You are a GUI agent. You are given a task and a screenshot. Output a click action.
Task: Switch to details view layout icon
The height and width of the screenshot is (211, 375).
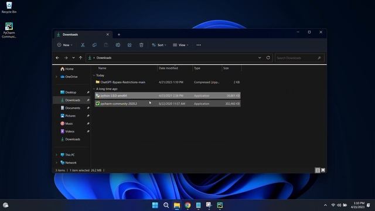318,170
